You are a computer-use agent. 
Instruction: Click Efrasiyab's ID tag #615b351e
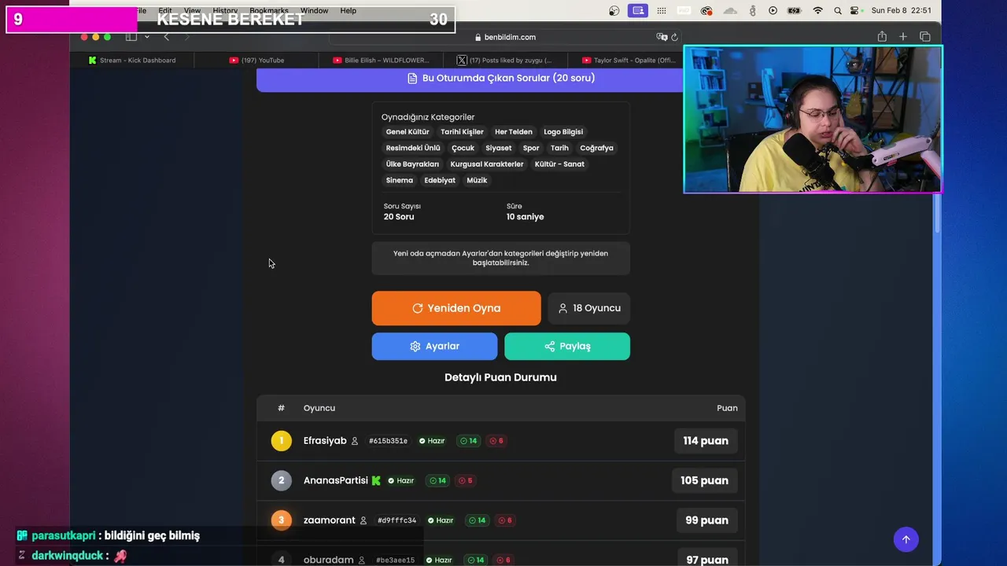click(388, 441)
